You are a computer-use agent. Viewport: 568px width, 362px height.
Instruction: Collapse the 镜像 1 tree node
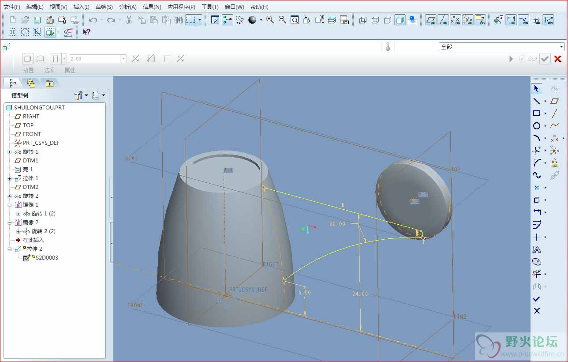[10, 205]
